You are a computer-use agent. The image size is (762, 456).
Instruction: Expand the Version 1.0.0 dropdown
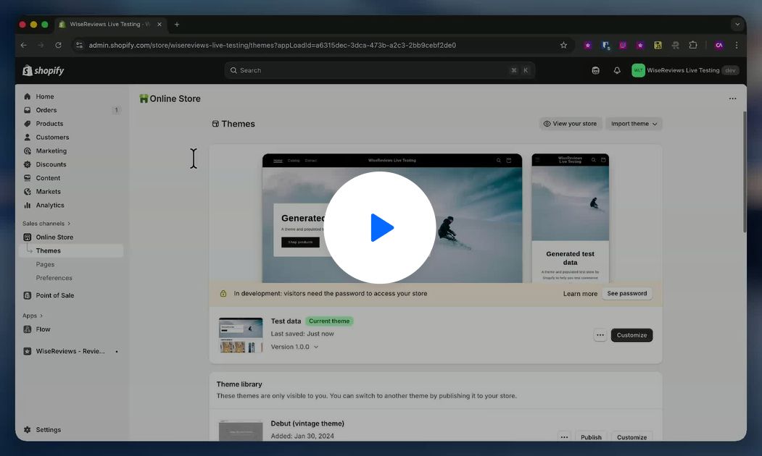tap(294, 347)
